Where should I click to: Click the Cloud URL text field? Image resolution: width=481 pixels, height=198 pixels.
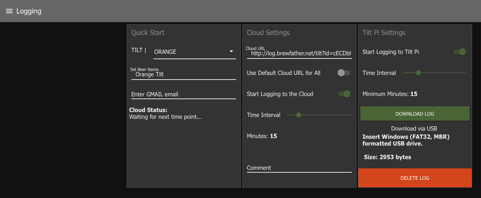(x=299, y=54)
